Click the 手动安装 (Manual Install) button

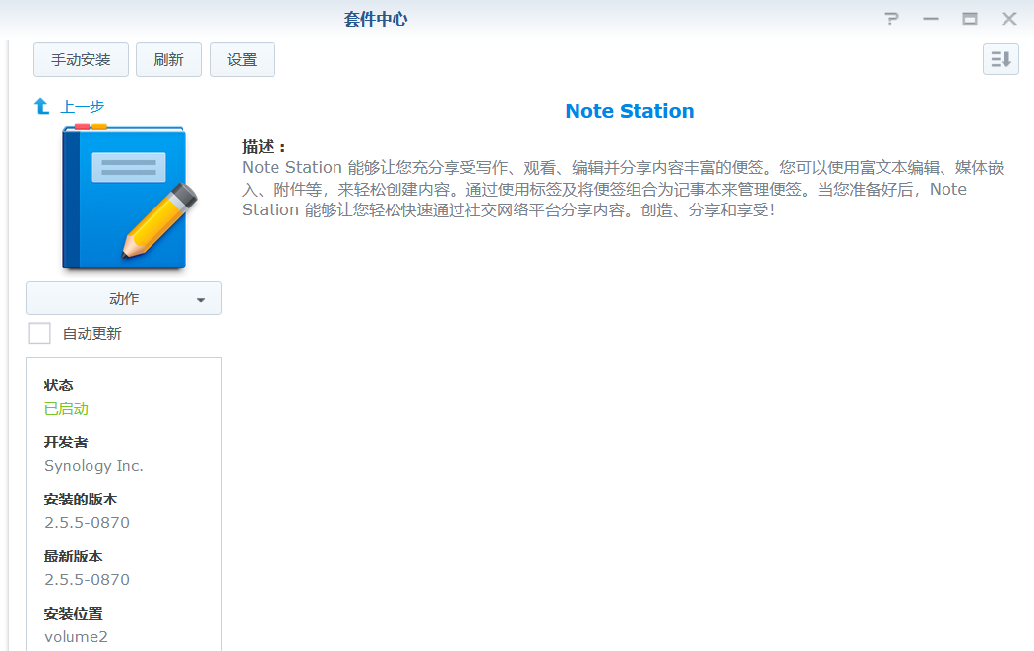(81, 60)
